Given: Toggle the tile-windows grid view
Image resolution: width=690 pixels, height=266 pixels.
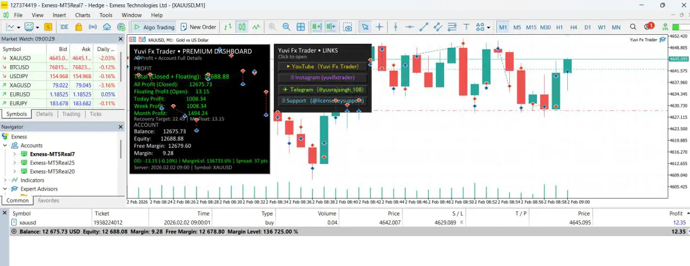Looking at the screenshot, I should point(301,27).
